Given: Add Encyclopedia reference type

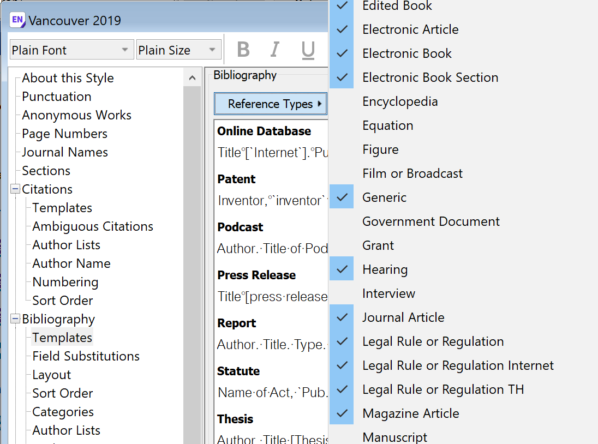Looking at the screenshot, I should pos(400,101).
